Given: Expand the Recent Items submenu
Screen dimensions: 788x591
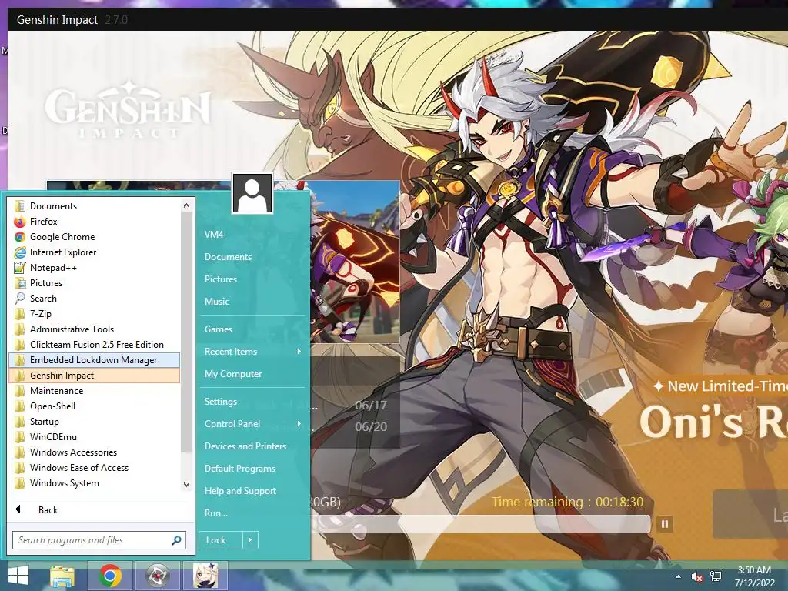Looking at the screenshot, I should click(x=299, y=351).
